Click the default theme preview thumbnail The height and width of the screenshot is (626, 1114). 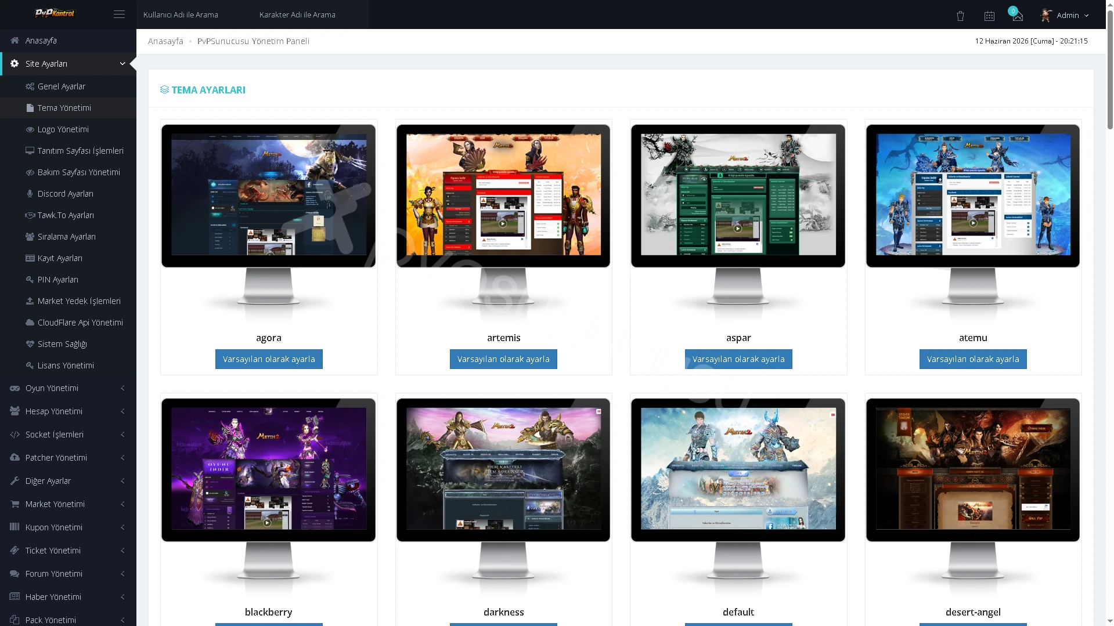tap(738, 497)
